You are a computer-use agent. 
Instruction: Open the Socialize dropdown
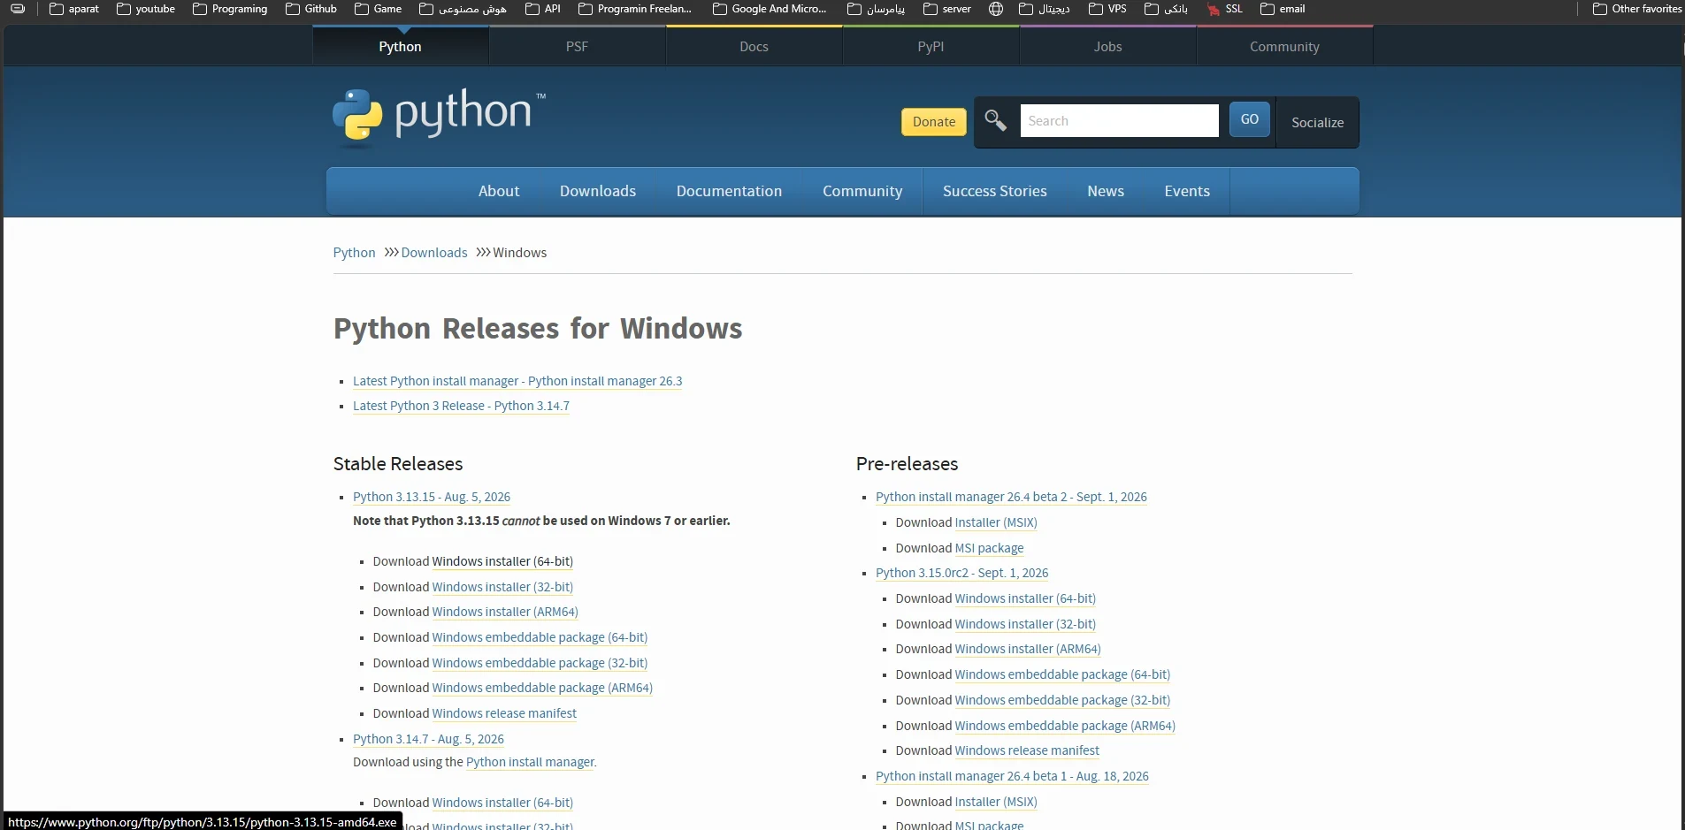(x=1317, y=122)
